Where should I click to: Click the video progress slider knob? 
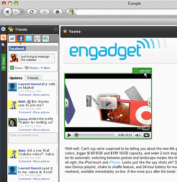77,135
